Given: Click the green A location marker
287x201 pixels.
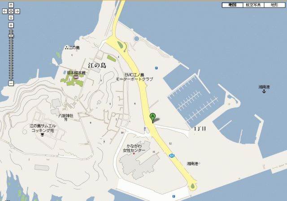Looking at the screenshot, I should pos(152,118).
